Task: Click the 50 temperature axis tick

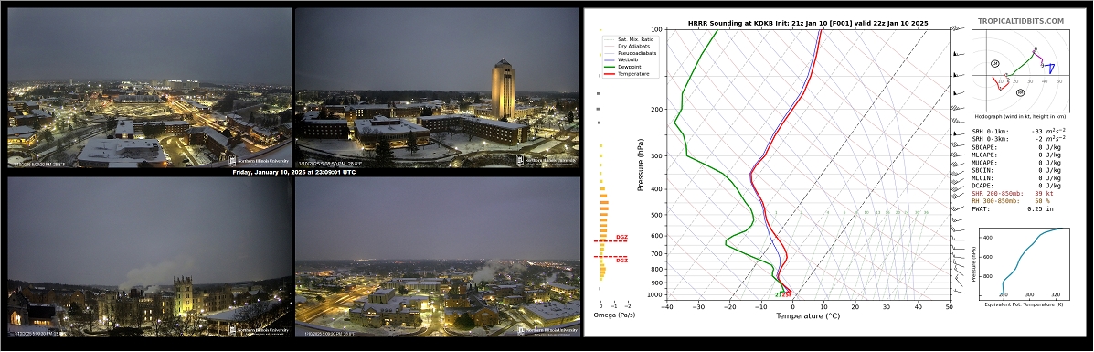Action: tap(950, 306)
